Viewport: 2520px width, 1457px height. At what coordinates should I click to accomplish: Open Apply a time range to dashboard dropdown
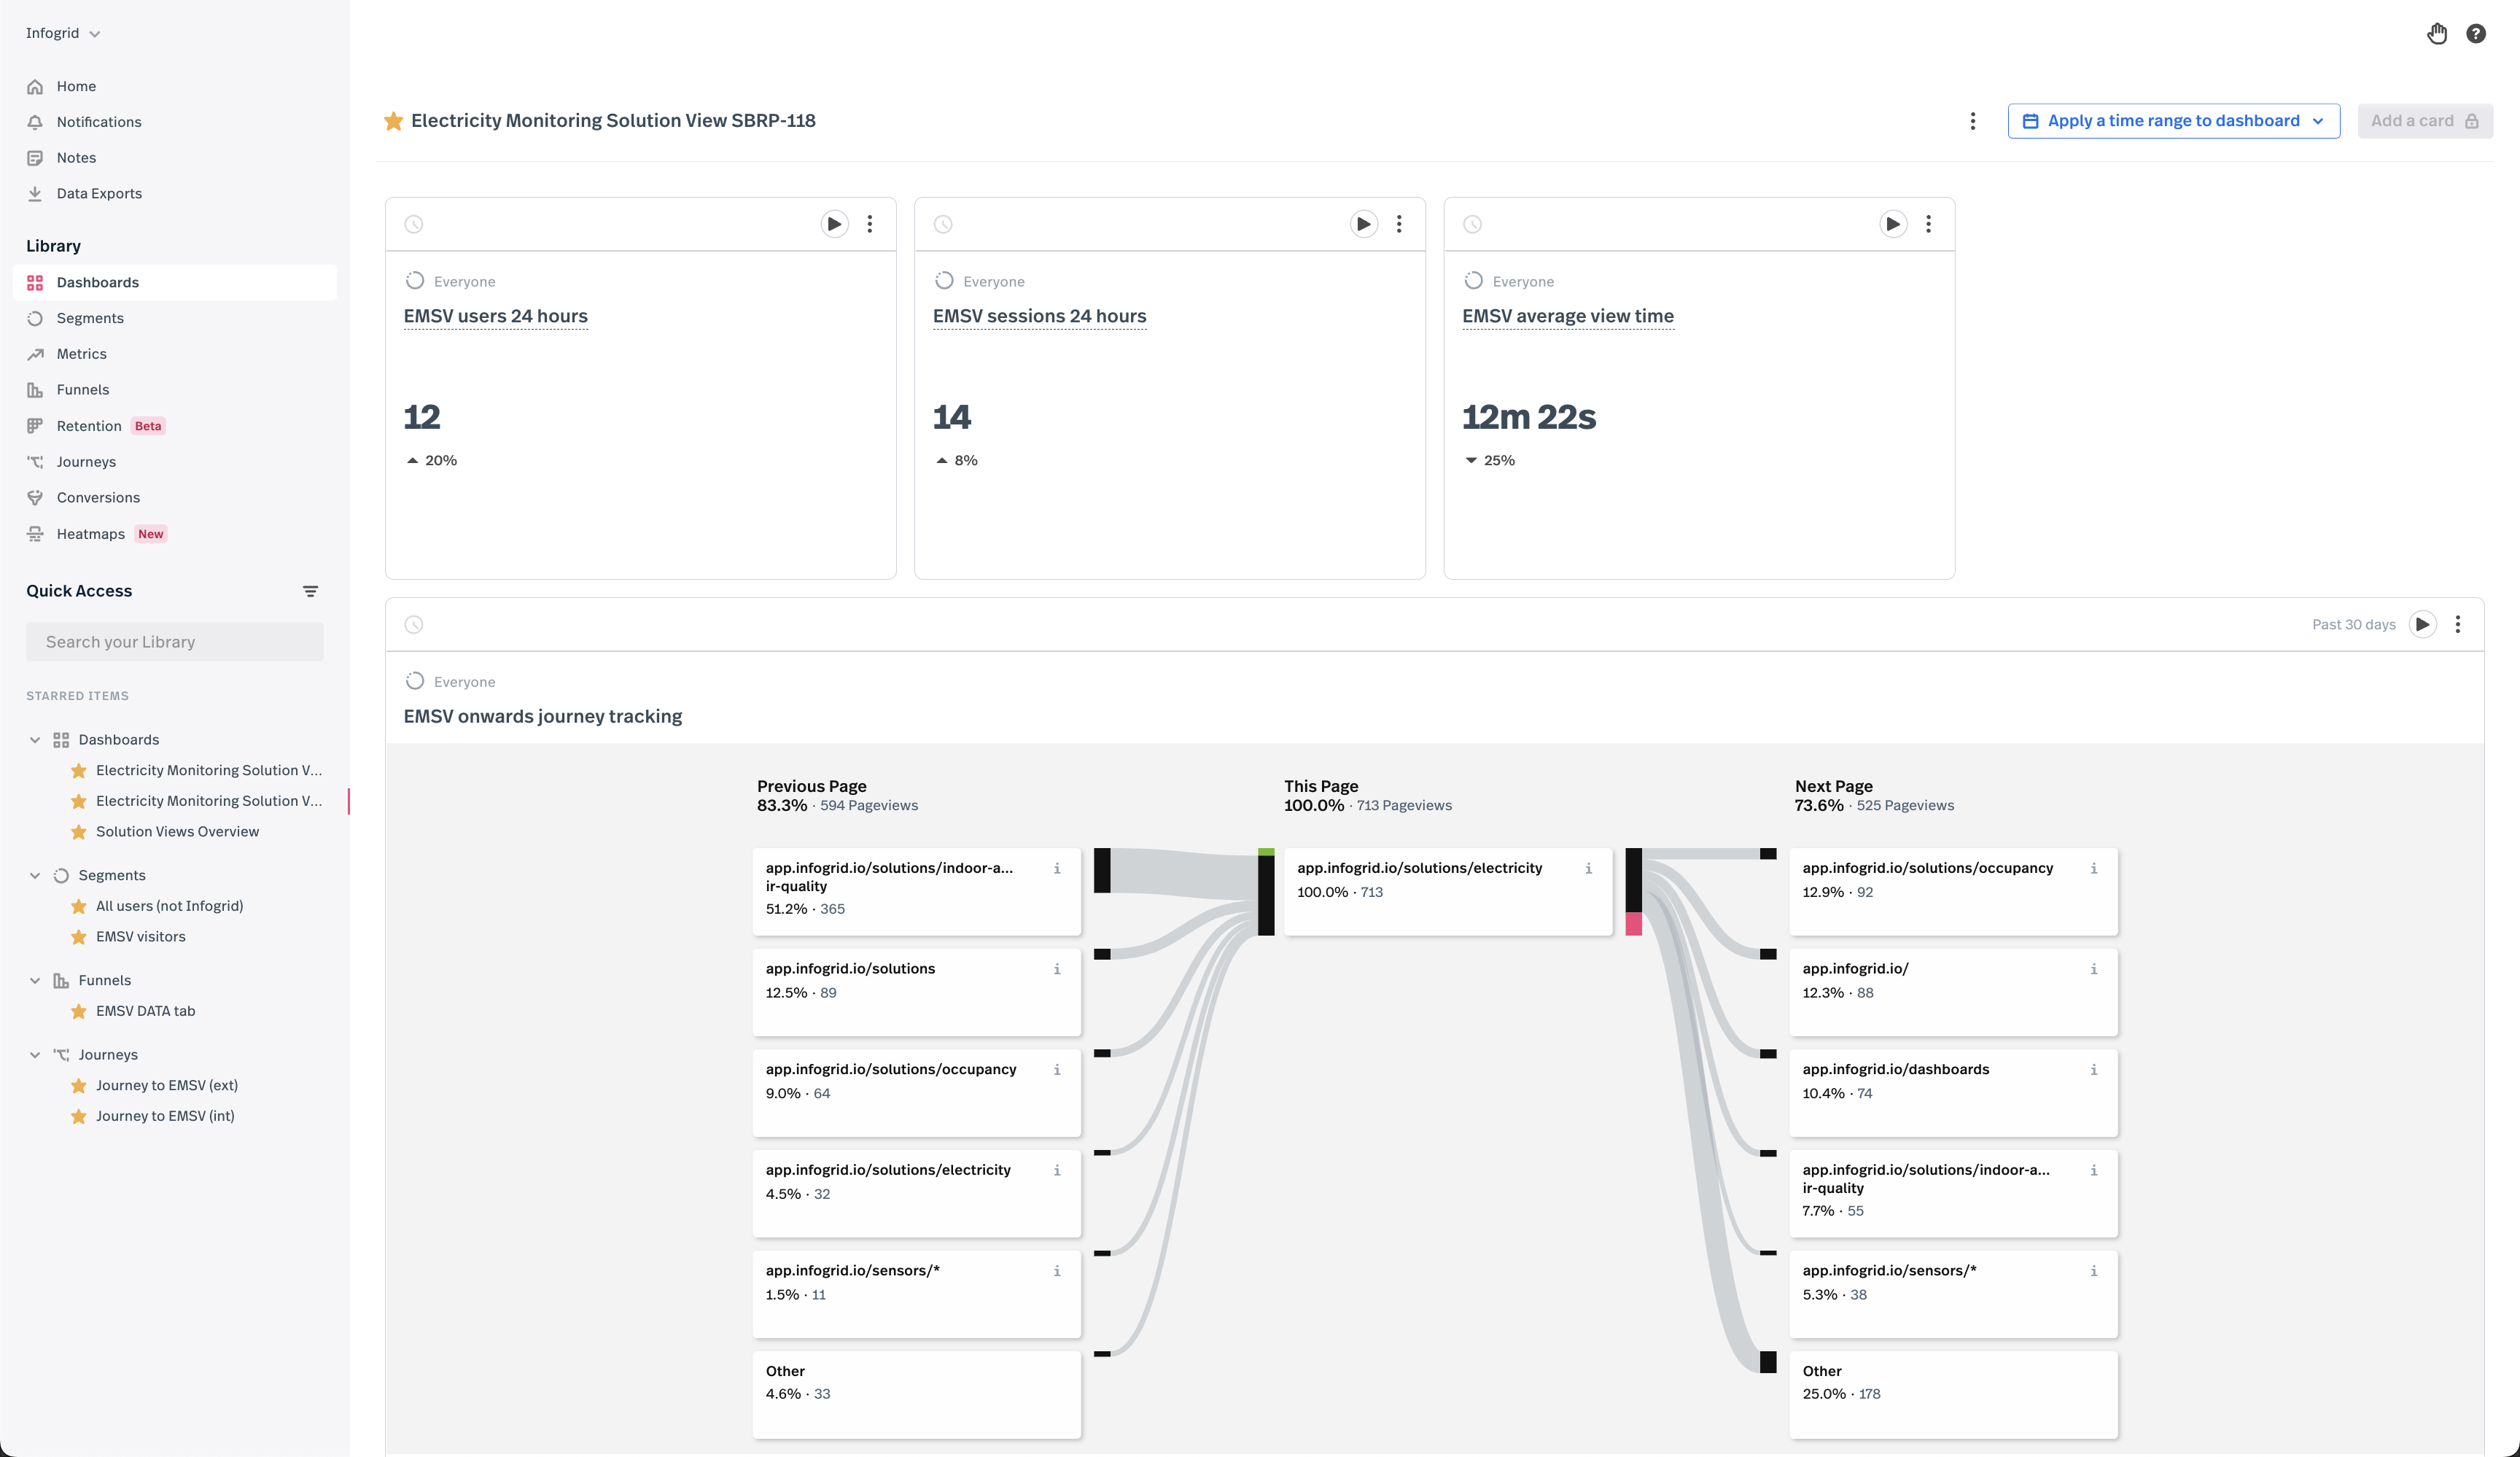point(2174,121)
